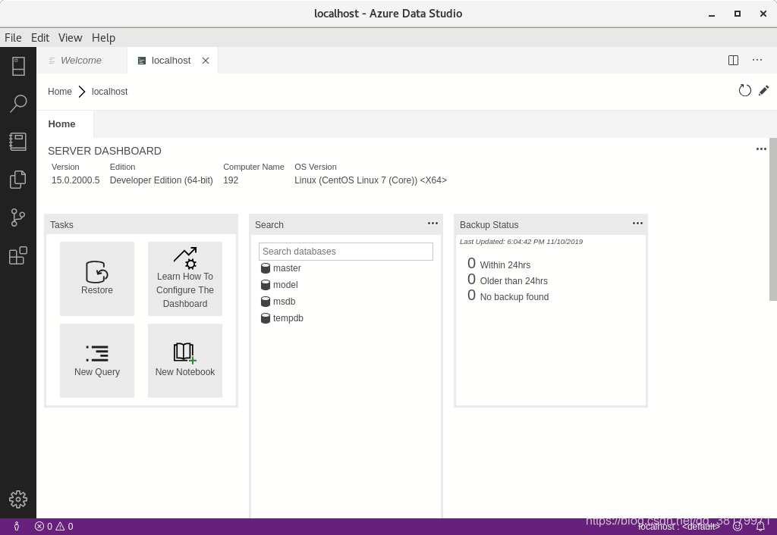
Task: Open the Backup Status widget ellipsis menu
Action: [x=637, y=224]
